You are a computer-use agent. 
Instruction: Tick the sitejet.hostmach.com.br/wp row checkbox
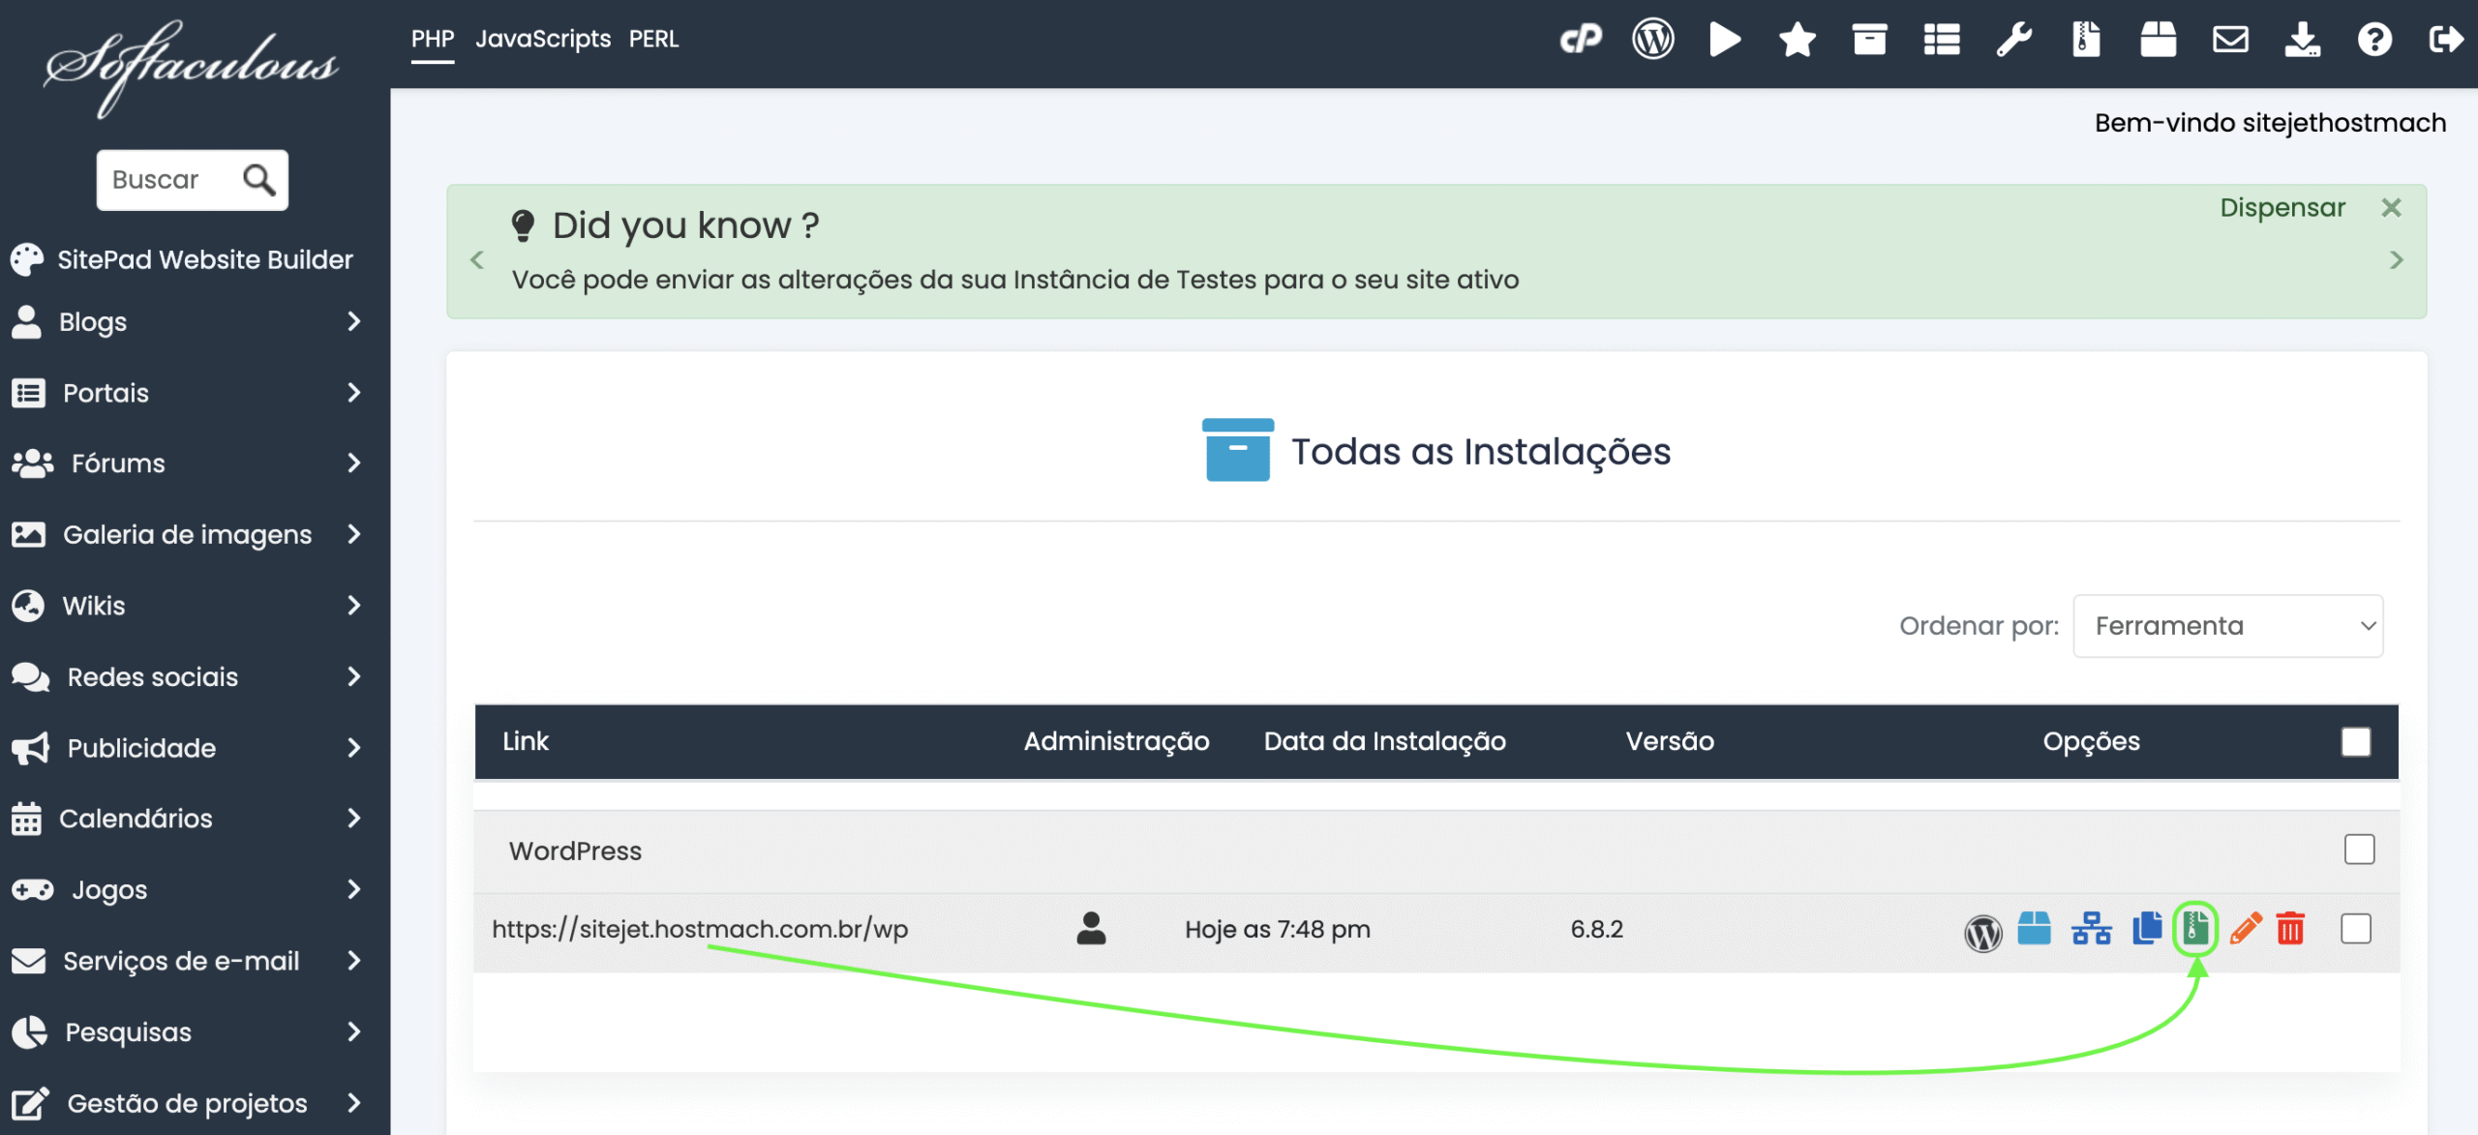tap(2356, 929)
